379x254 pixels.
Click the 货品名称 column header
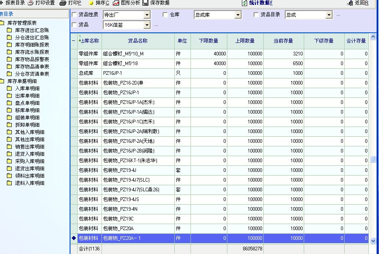[138, 41]
